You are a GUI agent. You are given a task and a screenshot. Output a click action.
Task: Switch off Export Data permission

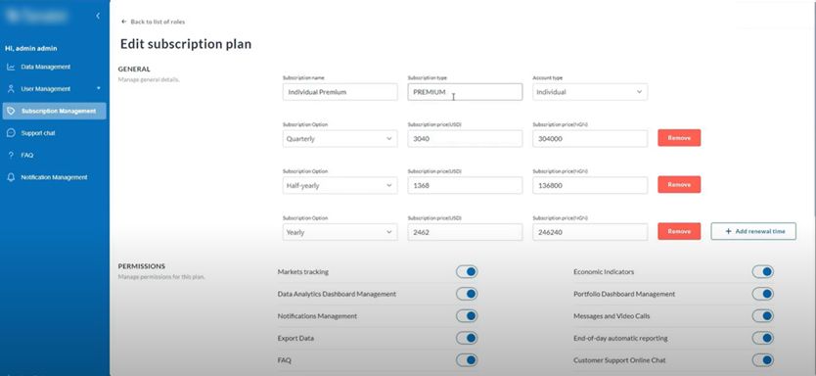[467, 338]
